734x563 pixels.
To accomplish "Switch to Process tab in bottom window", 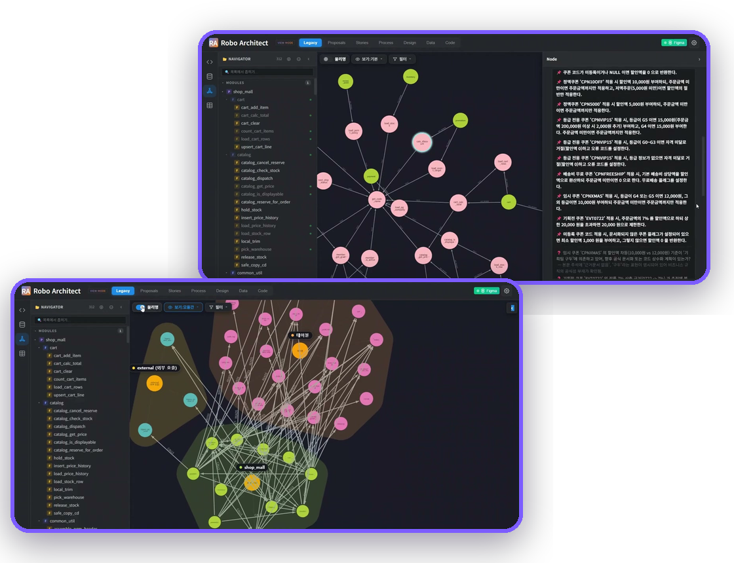I will click(199, 291).
